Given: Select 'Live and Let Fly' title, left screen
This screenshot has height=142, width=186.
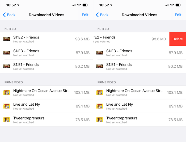Looking at the screenshot, I should 27,104.
